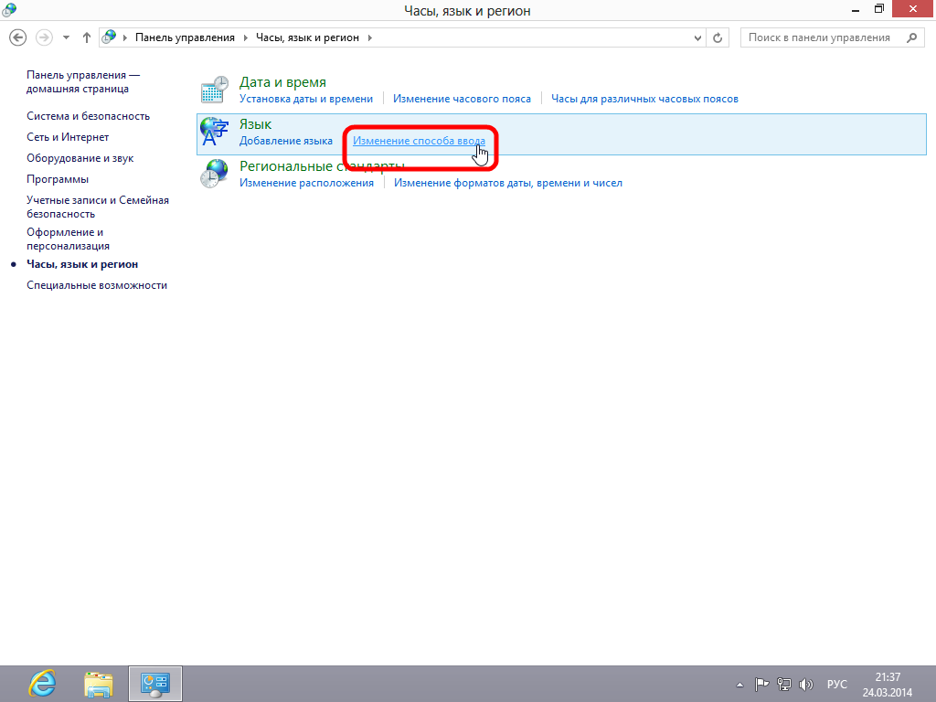Select Часы, язык и регион in sidebar
This screenshot has height=702, width=936.
(x=82, y=264)
